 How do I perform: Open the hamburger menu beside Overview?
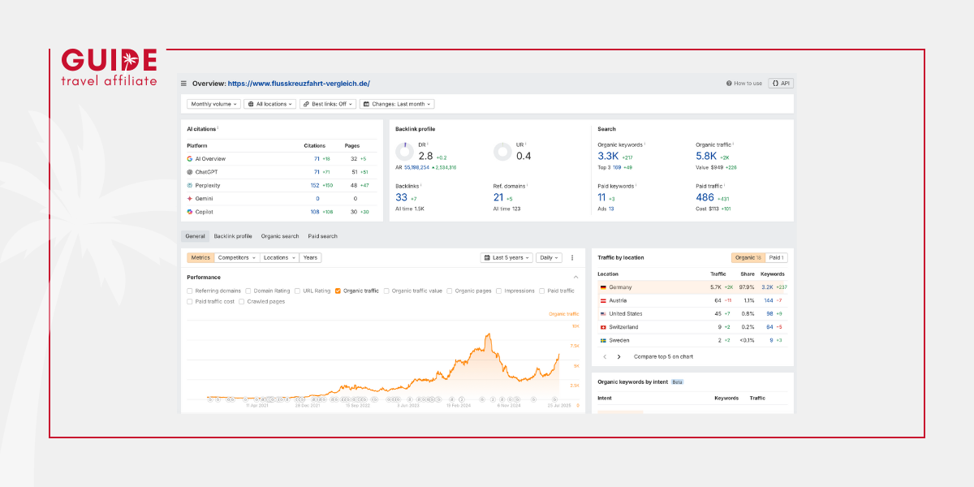pyautogui.click(x=183, y=84)
